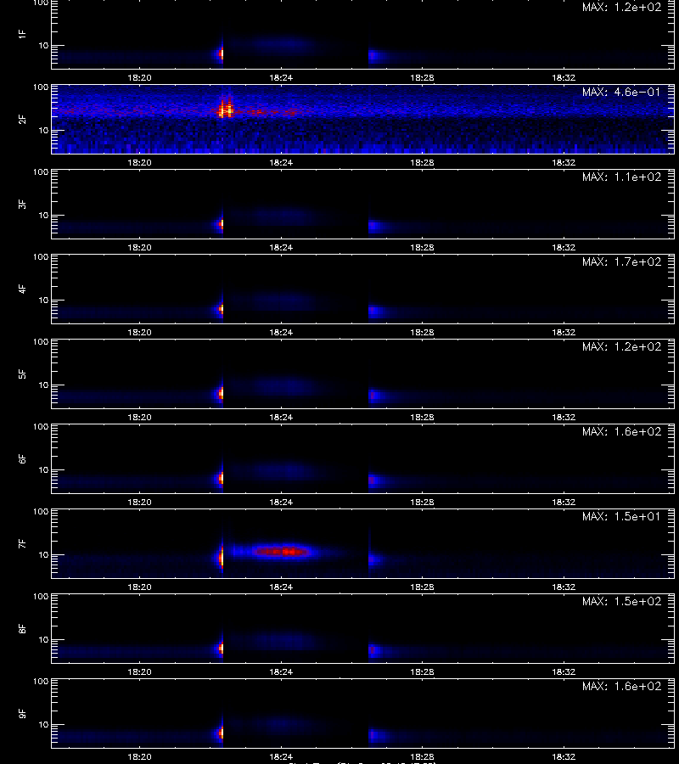Click the 18:28 time label under 8F panel

click(423, 671)
